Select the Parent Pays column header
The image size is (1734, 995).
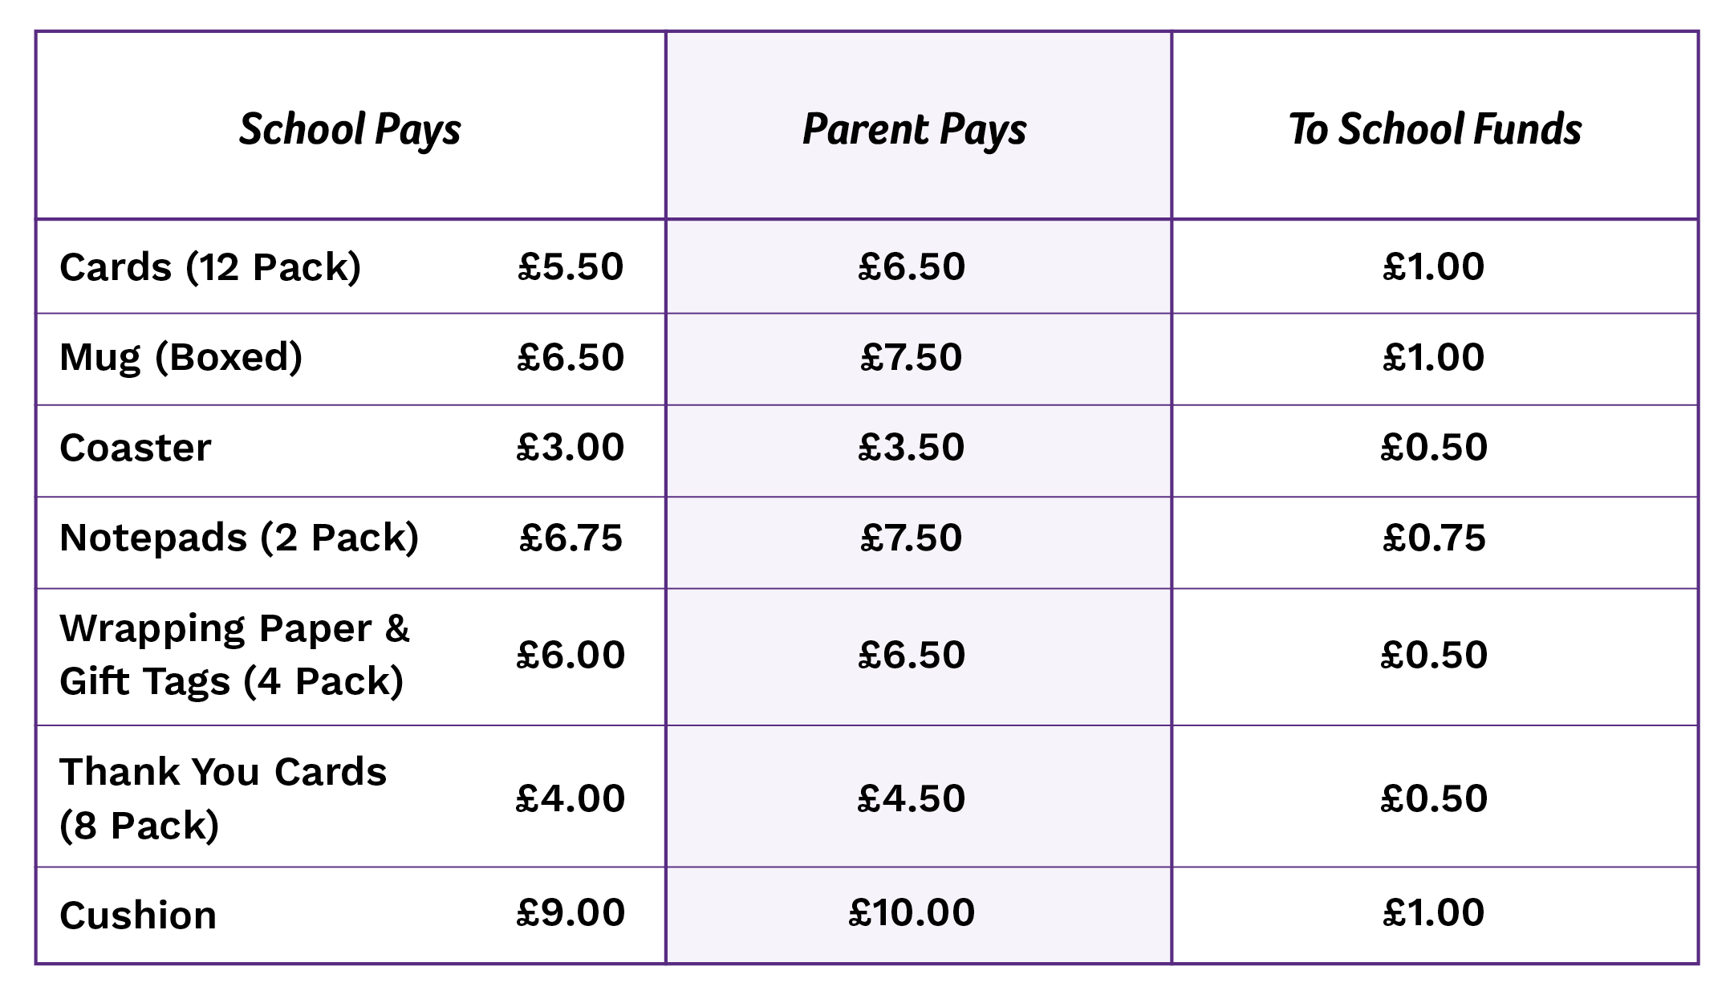pyautogui.click(x=914, y=129)
